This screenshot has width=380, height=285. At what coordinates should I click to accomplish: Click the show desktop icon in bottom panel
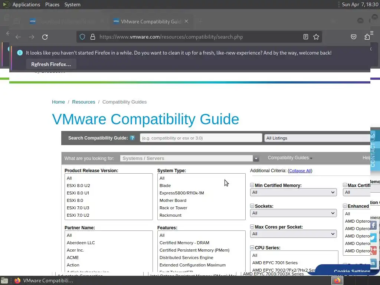coord(4,281)
